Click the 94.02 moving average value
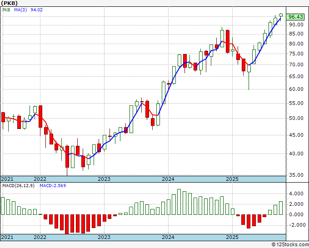The height and width of the screenshot is (248, 309). click(36, 10)
